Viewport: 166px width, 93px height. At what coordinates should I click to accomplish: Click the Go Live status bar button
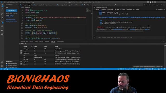(x=155, y=69)
